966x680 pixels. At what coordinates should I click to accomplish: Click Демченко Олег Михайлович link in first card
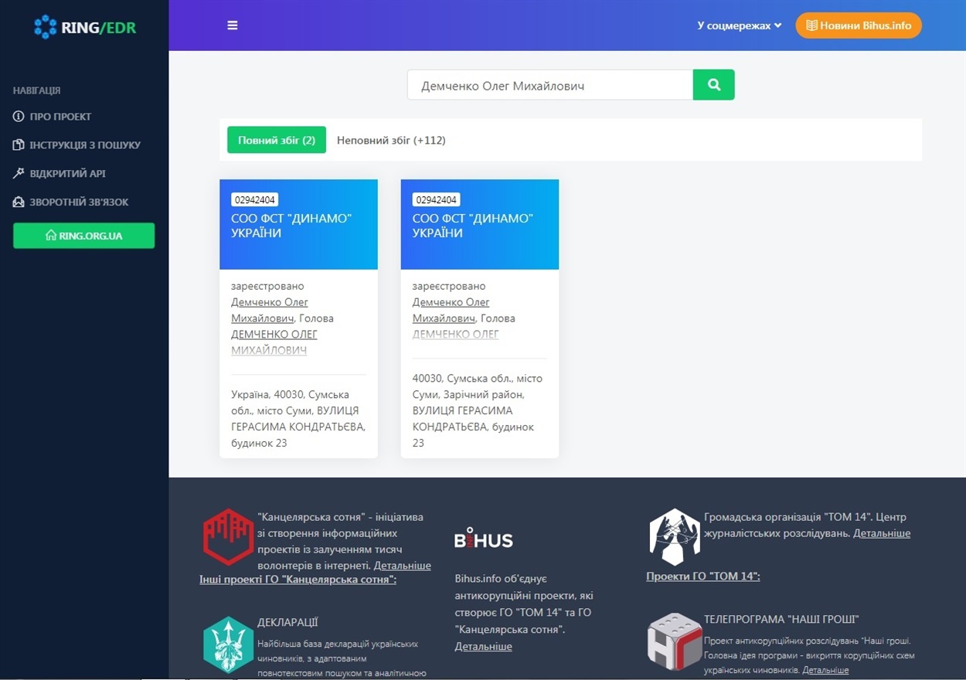click(270, 310)
